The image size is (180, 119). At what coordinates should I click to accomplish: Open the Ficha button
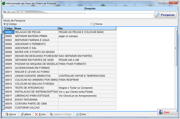81,114
